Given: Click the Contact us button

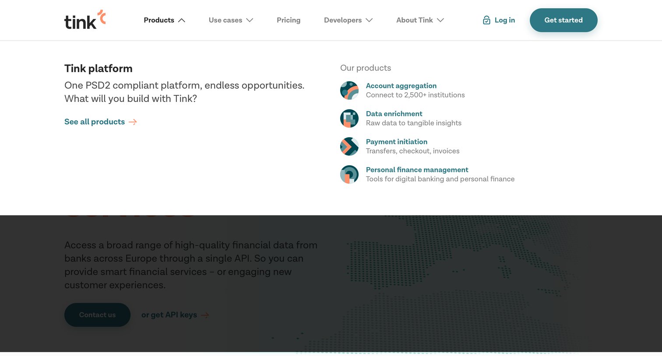Looking at the screenshot, I should pos(97,315).
